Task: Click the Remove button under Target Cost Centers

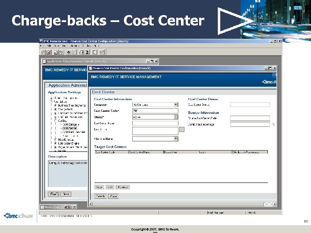Action: point(123,187)
